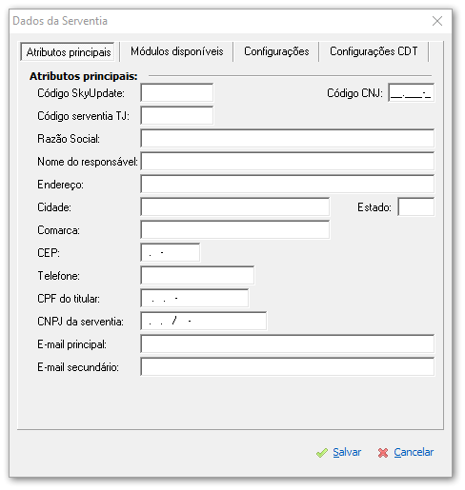
Task: Click the CEP masked input
Action: point(171,252)
